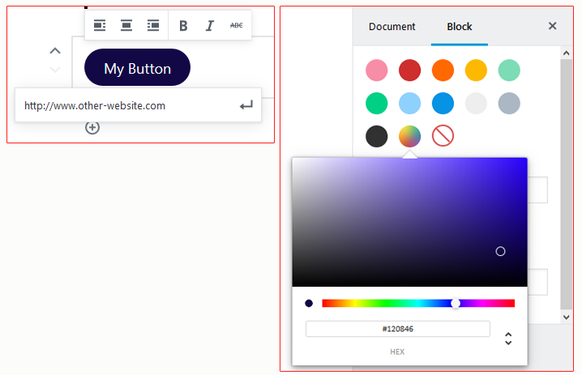This screenshot has width=582, height=375.
Task: Move block up with the chevron
Action: point(55,51)
